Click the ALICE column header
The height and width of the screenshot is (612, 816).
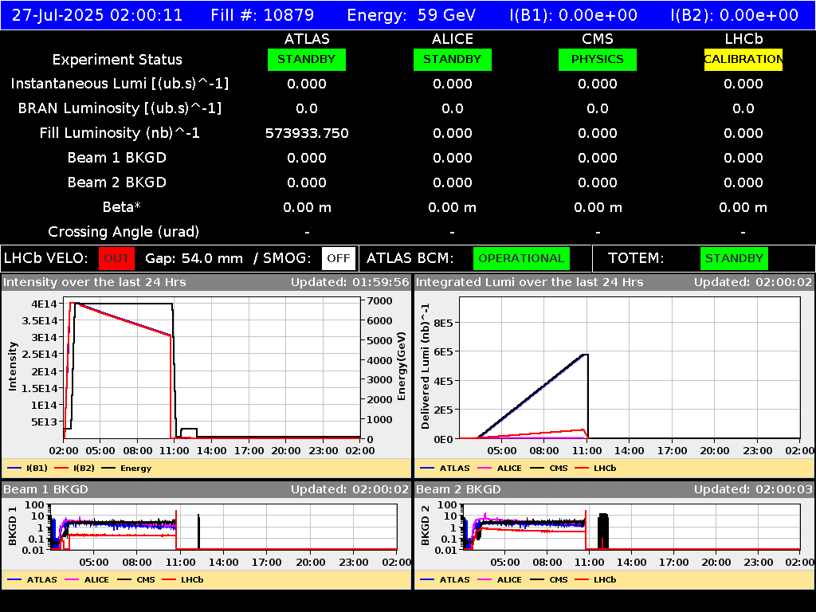coord(453,39)
